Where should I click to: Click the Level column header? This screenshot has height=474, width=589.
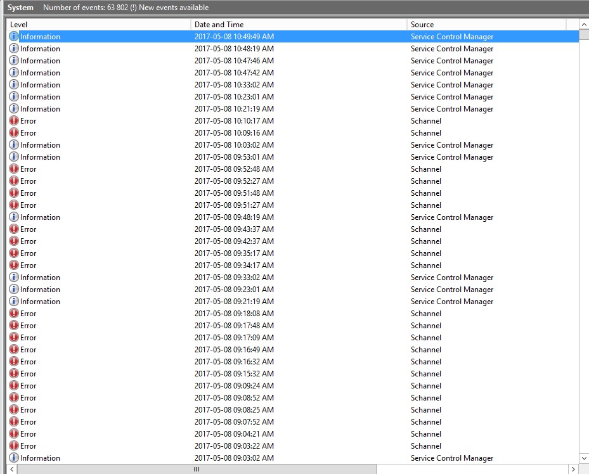click(x=99, y=24)
